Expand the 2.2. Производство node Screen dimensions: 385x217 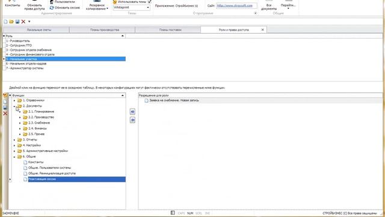20,118
